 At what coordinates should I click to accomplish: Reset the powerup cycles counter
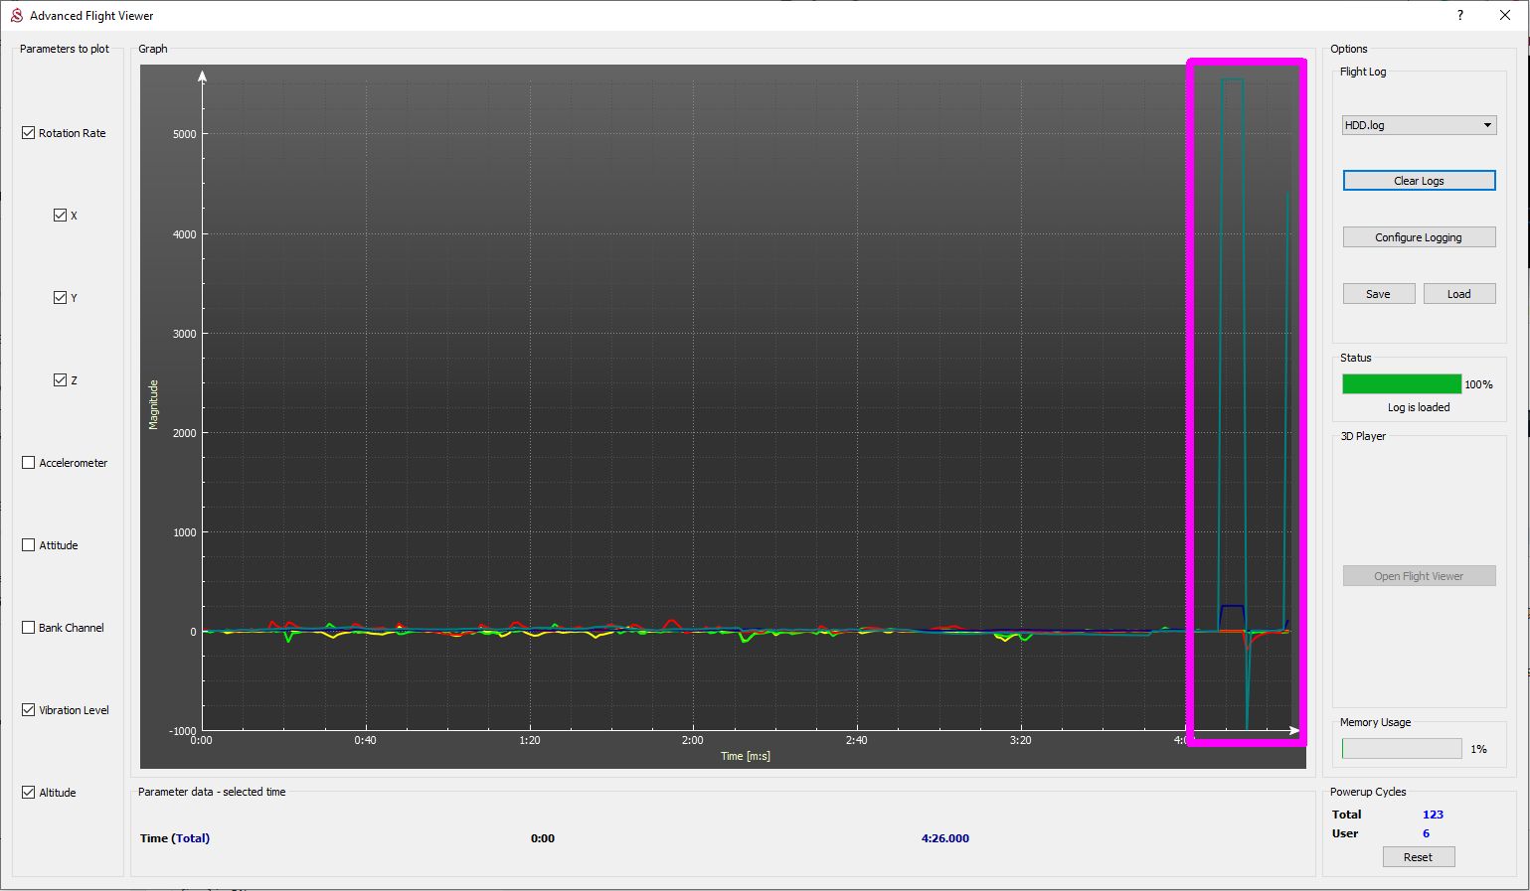1418,857
